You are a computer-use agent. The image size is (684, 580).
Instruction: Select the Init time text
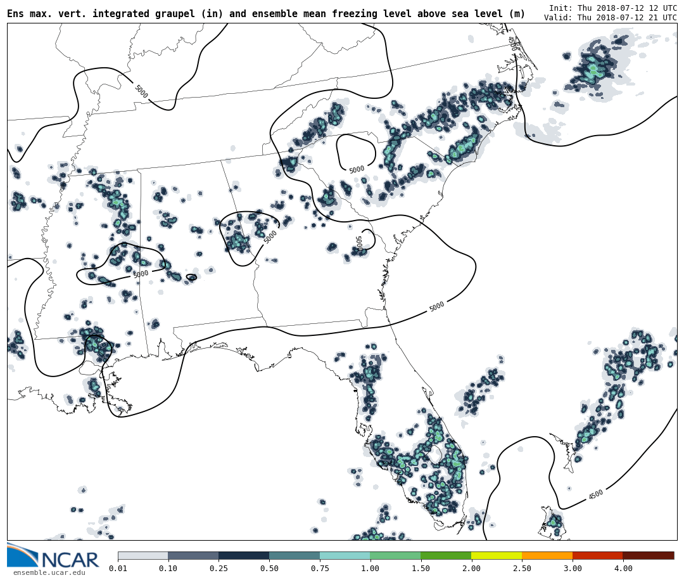[612, 8]
